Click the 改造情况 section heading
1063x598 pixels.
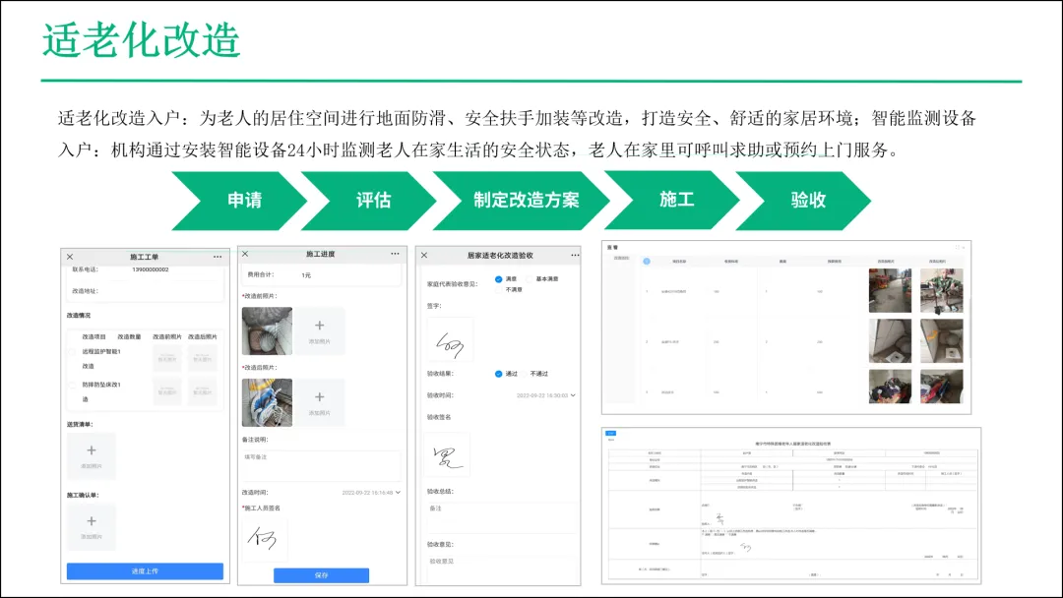(79, 316)
